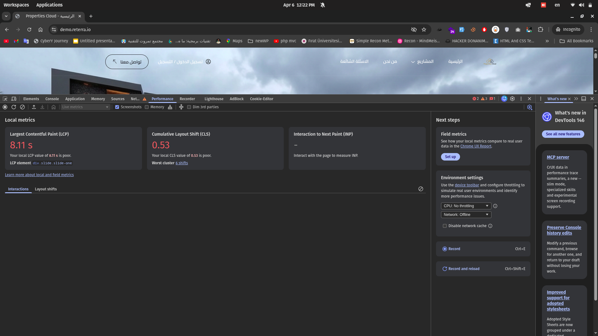This screenshot has width=598, height=336.
Task: Open the Performance capture settings gear
Action: click(529, 107)
